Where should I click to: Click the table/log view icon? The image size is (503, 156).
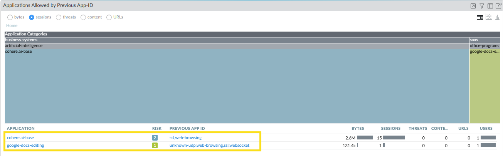[490, 6]
